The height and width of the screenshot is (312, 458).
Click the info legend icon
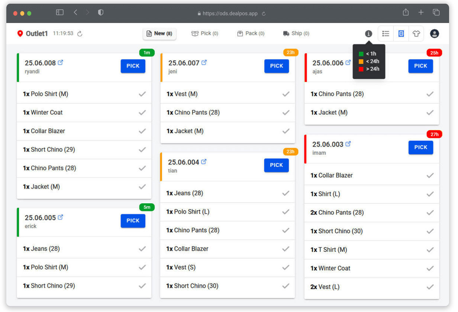[x=368, y=33]
